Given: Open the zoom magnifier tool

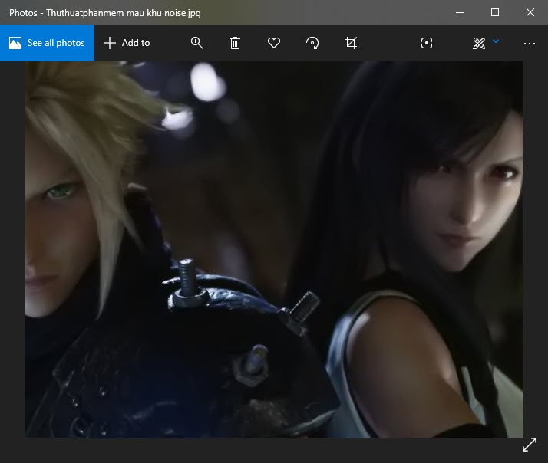Looking at the screenshot, I should (x=197, y=43).
